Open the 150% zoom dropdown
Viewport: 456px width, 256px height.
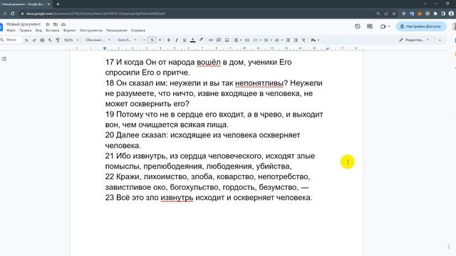coord(71,40)
